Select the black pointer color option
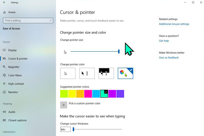The height and width of the screenshot is (136, 204). click(87, 73)
